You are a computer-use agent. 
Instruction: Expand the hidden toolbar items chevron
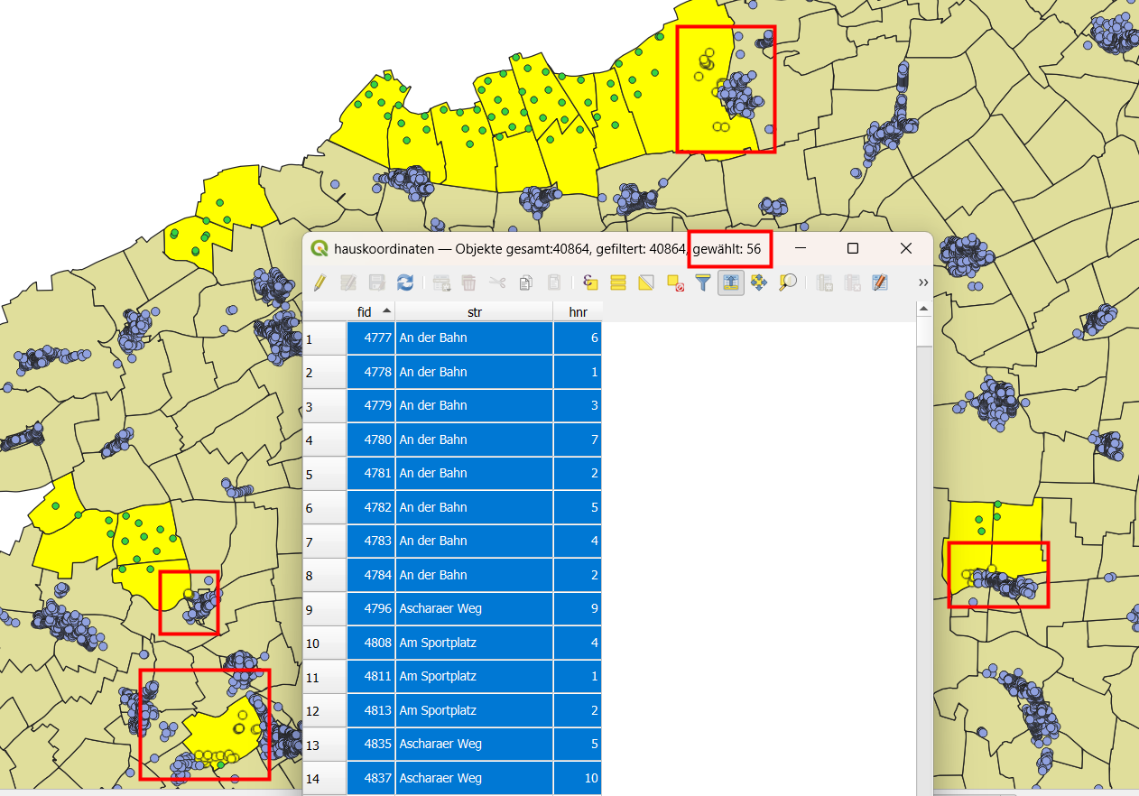point(923,282)
